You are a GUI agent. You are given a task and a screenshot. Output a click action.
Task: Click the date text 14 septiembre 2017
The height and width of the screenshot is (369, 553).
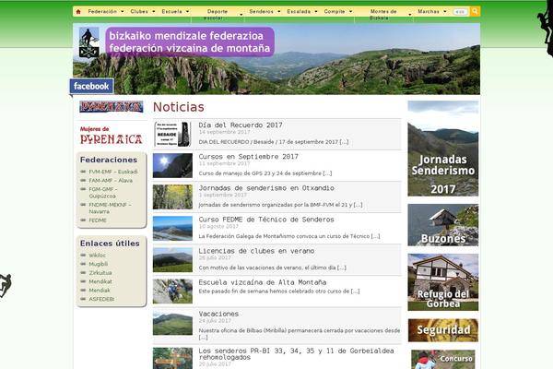click(x=224, y=132)
